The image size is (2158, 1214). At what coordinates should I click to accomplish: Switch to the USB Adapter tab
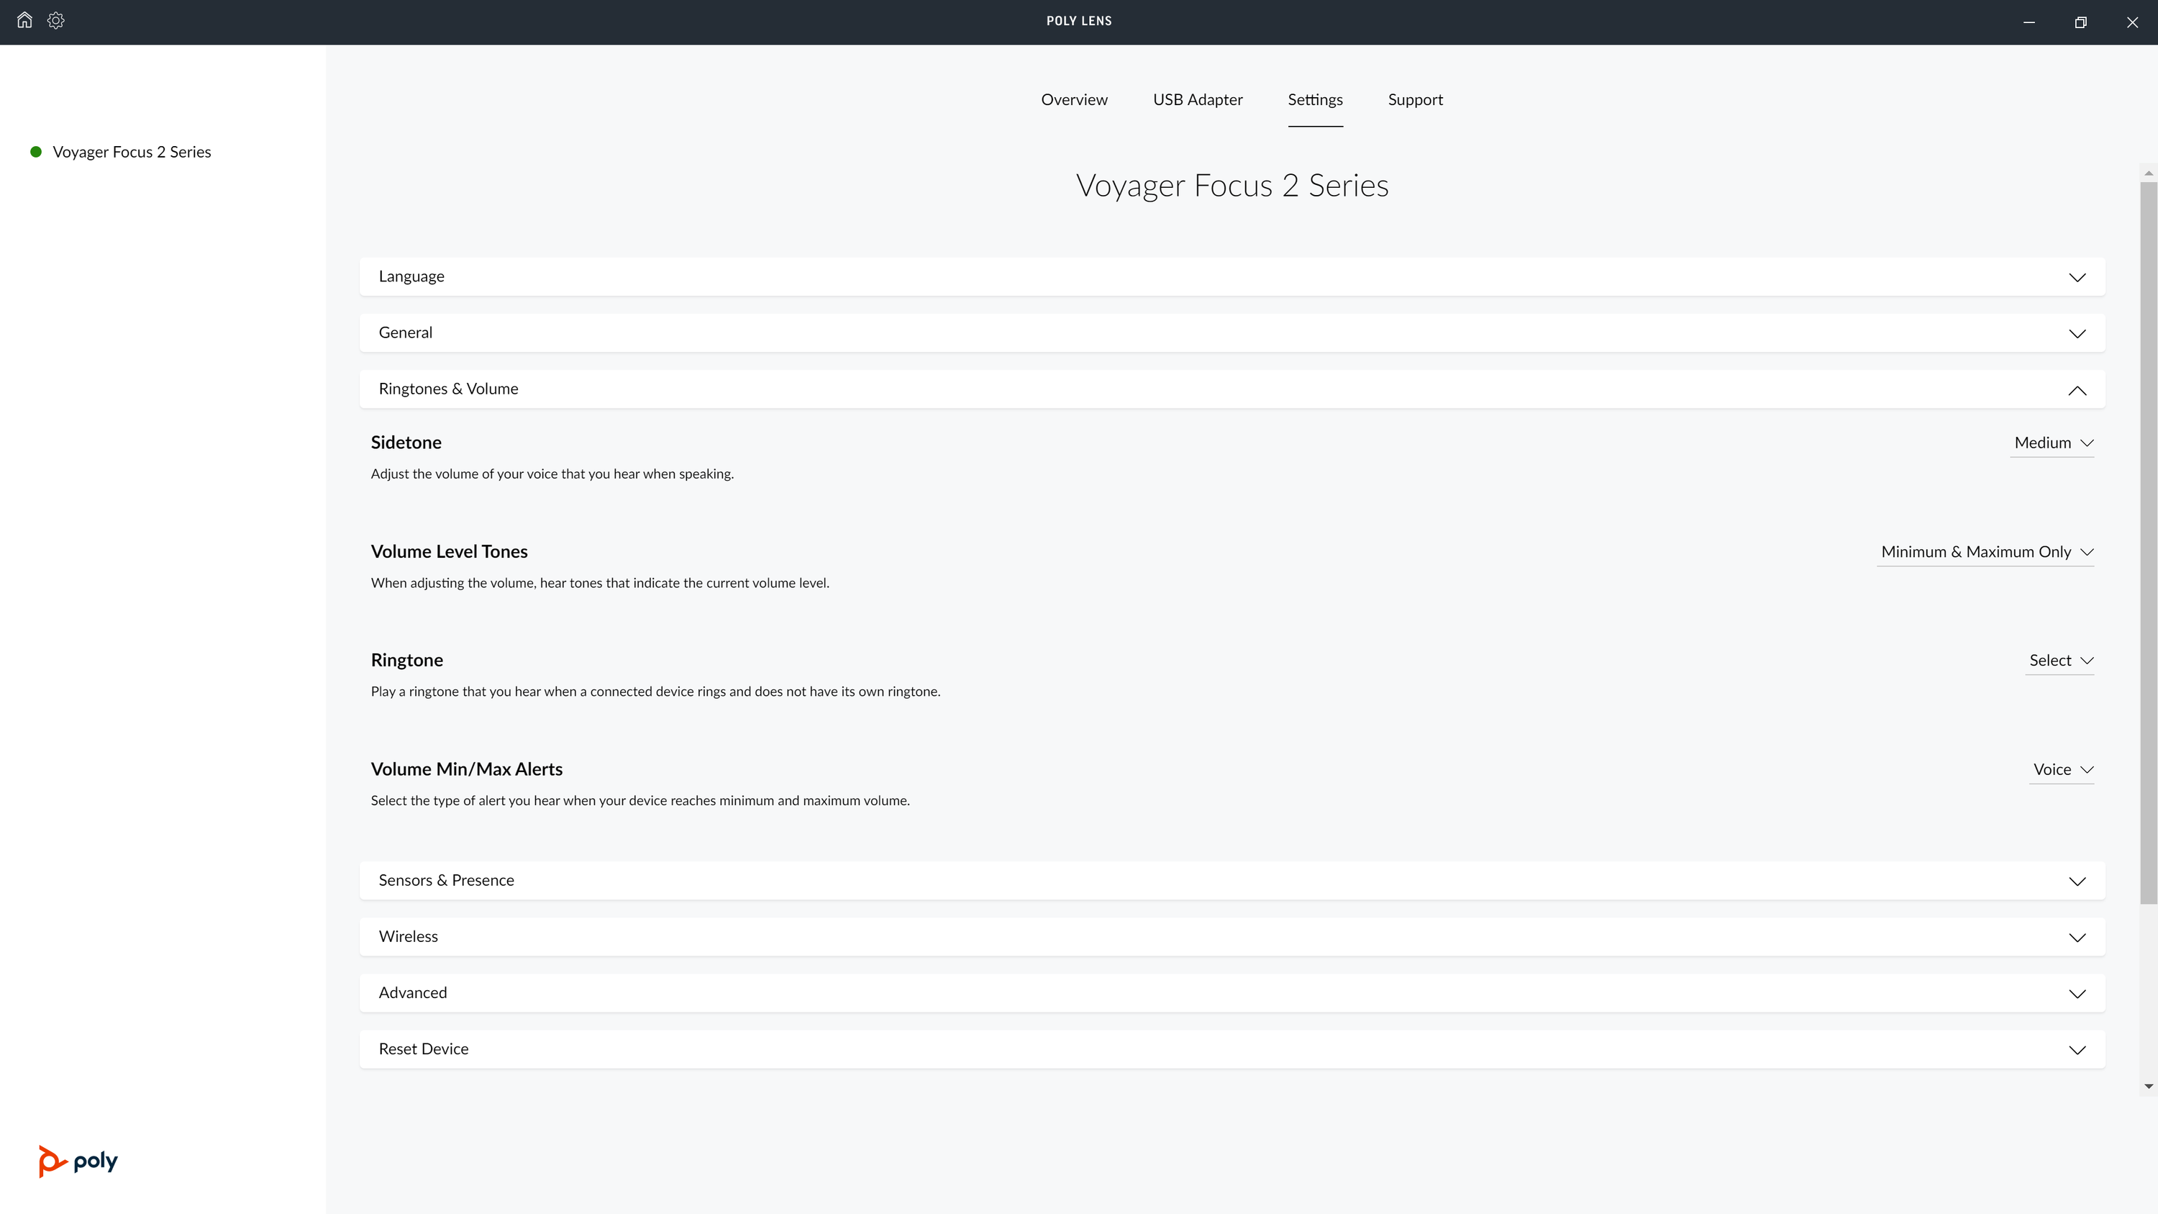pyautogui.click(x=1197, y=100)
